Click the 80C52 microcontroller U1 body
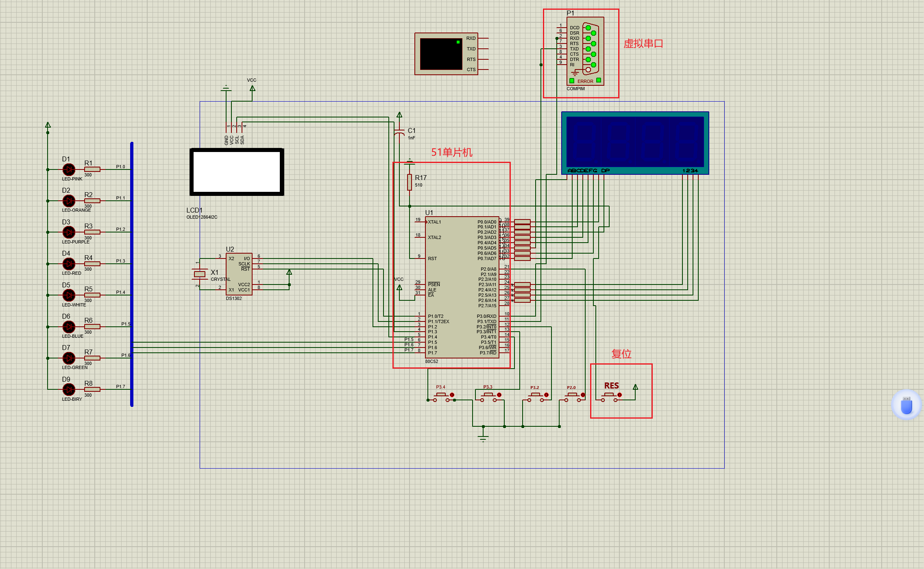Image resolution: width=924 pixels, height=569 pixels. [x=462, y=287]
